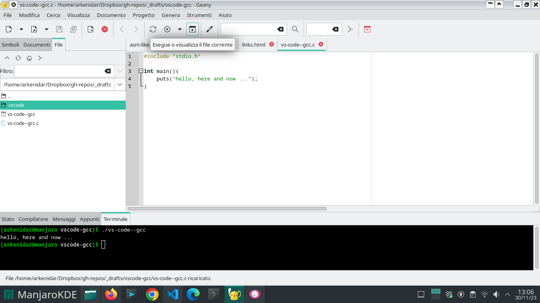Viewport: 540px width, 303px height.
Task: Jump to the entered line number
Action: (350, 29)
